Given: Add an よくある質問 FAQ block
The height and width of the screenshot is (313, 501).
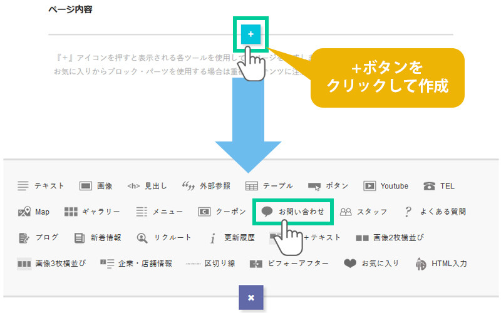Looking at the screenshot, I should point(435,212).
